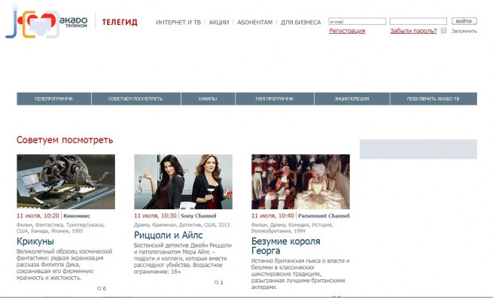493x298 pixels.
Task: Click the Войти button
Action: point(464,21)
